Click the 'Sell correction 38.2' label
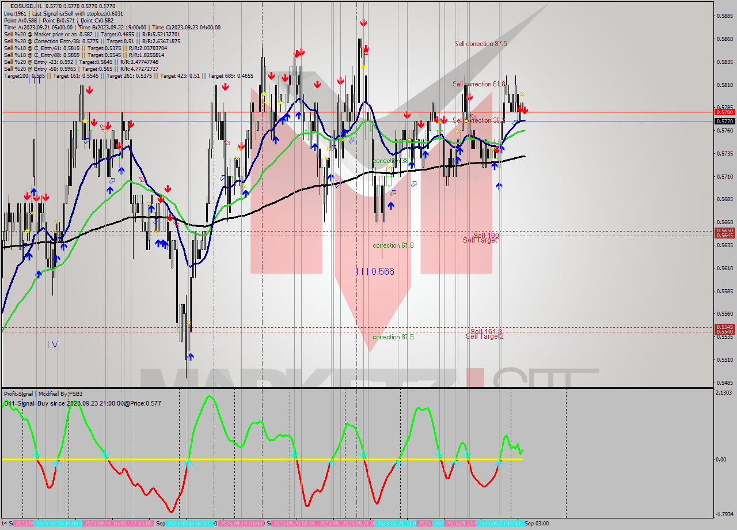This screenshot has width=737, height=530. [x=479, y=120]
